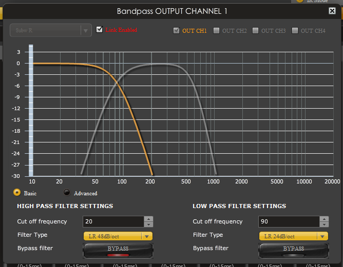
Task: Open the high pass LR 48dB/oct filter type dropdown
Action: click(118, 236)
